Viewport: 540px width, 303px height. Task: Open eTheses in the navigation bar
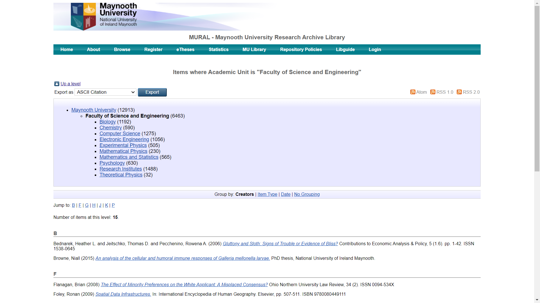click(185, 50)
